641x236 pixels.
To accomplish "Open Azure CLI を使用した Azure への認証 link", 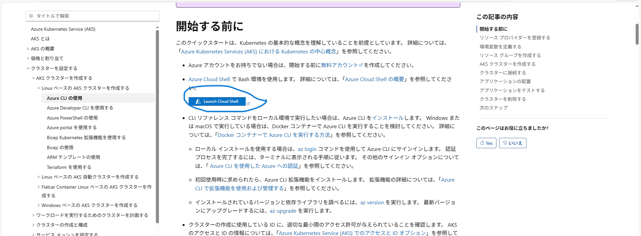I will tap(254, 166).
